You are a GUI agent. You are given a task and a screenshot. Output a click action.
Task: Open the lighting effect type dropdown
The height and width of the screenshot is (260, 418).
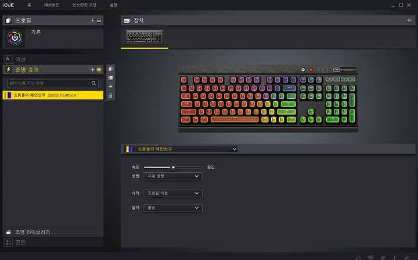pyautogui.click(x=181, y=149)
